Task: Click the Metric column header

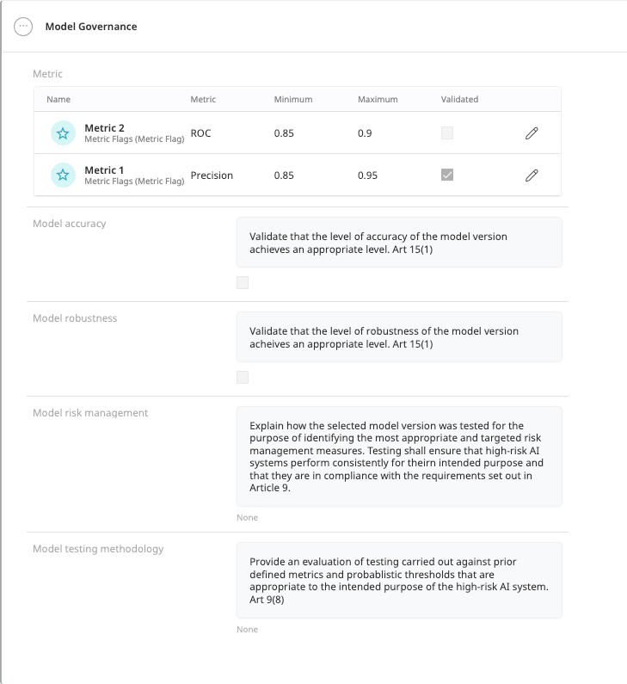Action: coord(203,100)
